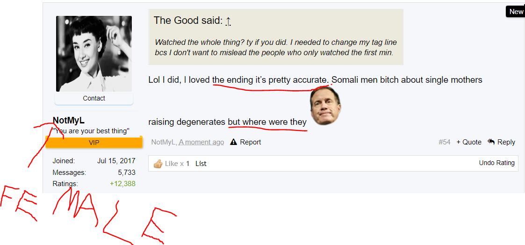Click the orange VIP badge

tap(94, 143)
